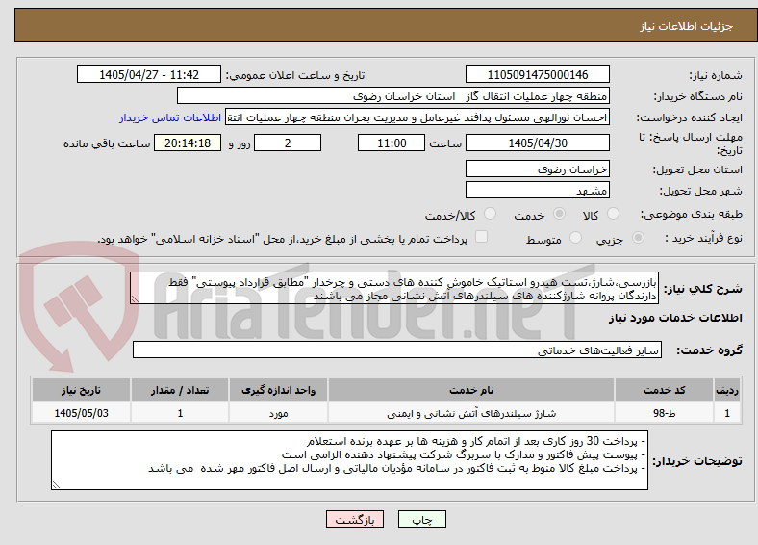
Task: Click the اطلاعات خدمات مورد نیاز section heading
Action: (675, 318)
